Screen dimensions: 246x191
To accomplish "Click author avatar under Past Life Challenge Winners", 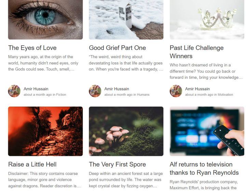I will coord(176,91).
